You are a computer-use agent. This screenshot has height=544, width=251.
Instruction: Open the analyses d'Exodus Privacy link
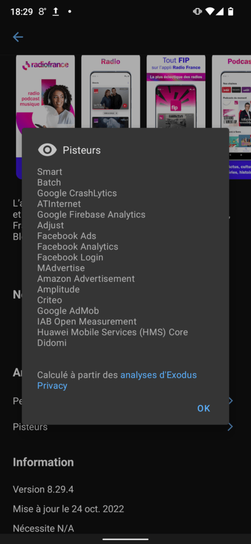click(x=117, y=380)
